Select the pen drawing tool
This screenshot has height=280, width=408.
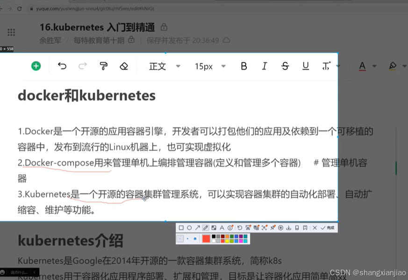[206, 228]
